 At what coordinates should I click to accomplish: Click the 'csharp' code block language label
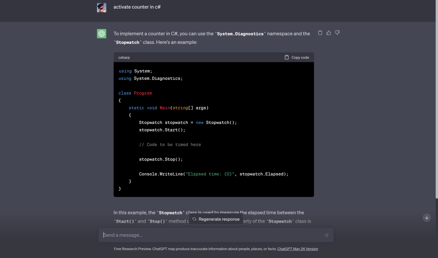tap(124, 58)
